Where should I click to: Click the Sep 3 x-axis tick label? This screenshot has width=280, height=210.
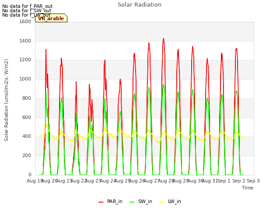click(x=253, y=181)
